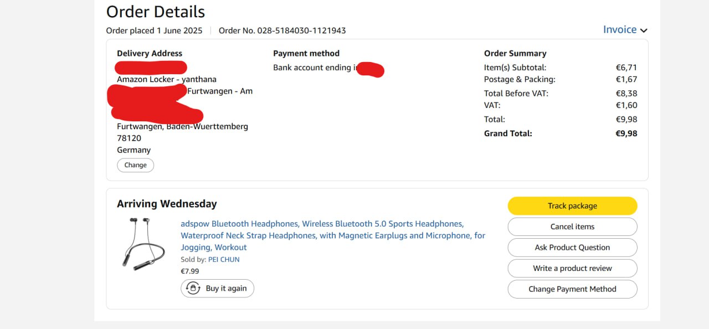Click the Arriving Wednesday heading
The image size is (709, 329).
click(x=167, y=204)
